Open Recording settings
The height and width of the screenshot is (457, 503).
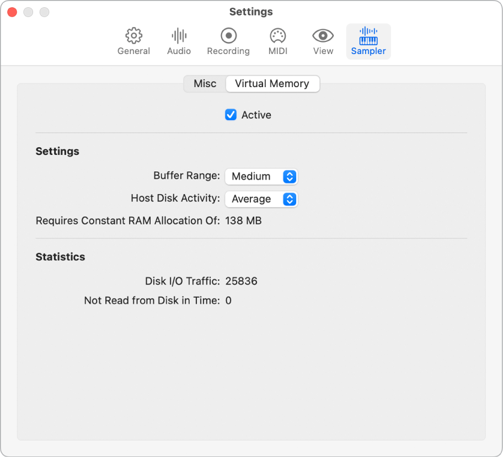(x=228, y=41)
